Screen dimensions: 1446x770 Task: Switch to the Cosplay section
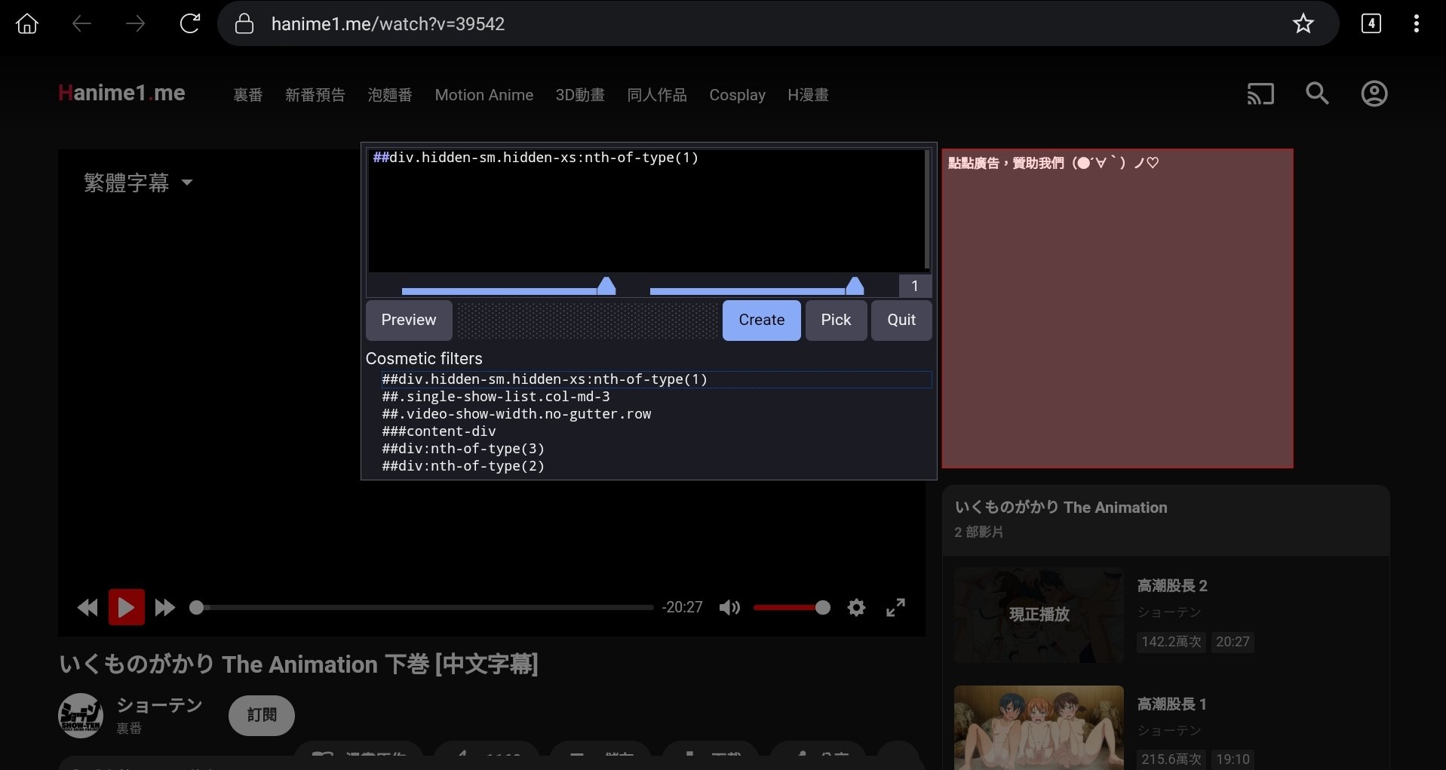(737, 95)
